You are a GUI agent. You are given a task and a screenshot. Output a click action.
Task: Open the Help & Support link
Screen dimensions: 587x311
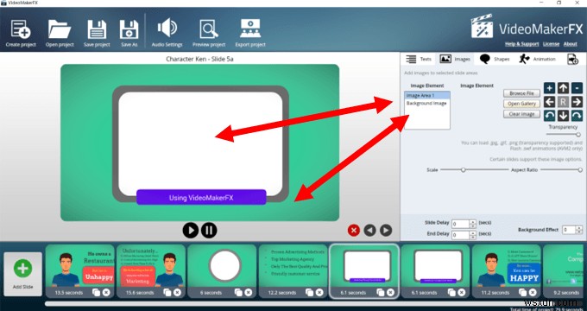[x=522, y=44]
